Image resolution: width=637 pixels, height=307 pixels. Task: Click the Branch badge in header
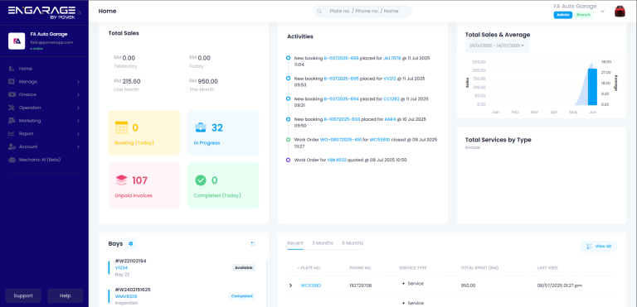[x=583, y=15]
